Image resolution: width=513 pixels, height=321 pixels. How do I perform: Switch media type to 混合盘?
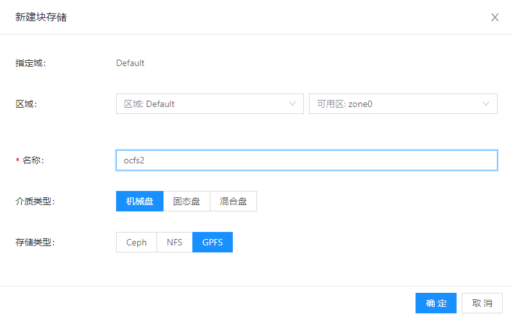click(x=233, y=201)
